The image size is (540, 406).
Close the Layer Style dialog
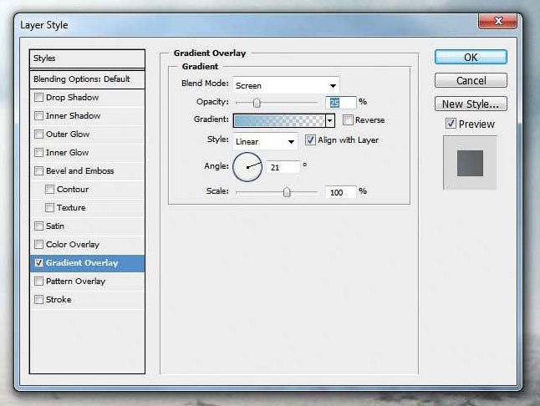497,21
